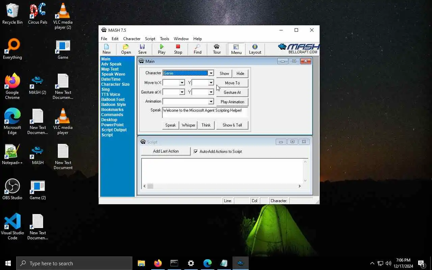432x270 pixels.
Task: Select the Circus Pals desktop icon
Action: 38,14
